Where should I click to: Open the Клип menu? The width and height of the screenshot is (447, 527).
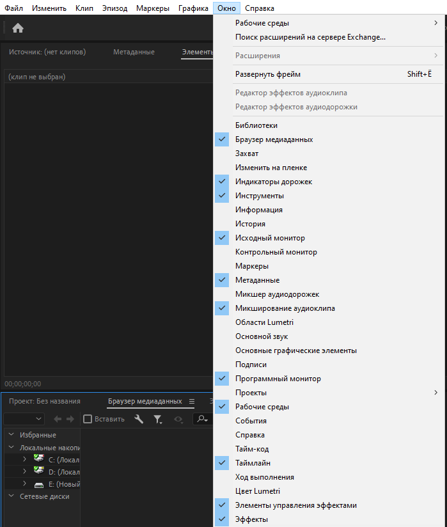point(84,8)
